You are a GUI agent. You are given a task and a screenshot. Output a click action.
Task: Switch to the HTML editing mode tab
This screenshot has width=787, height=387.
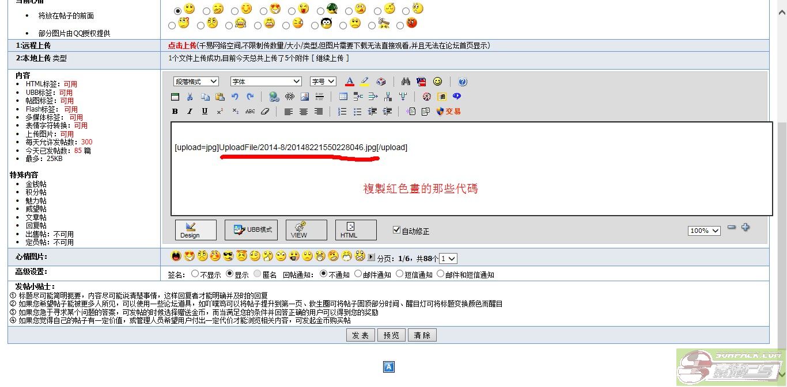click(x=355, y=230)
